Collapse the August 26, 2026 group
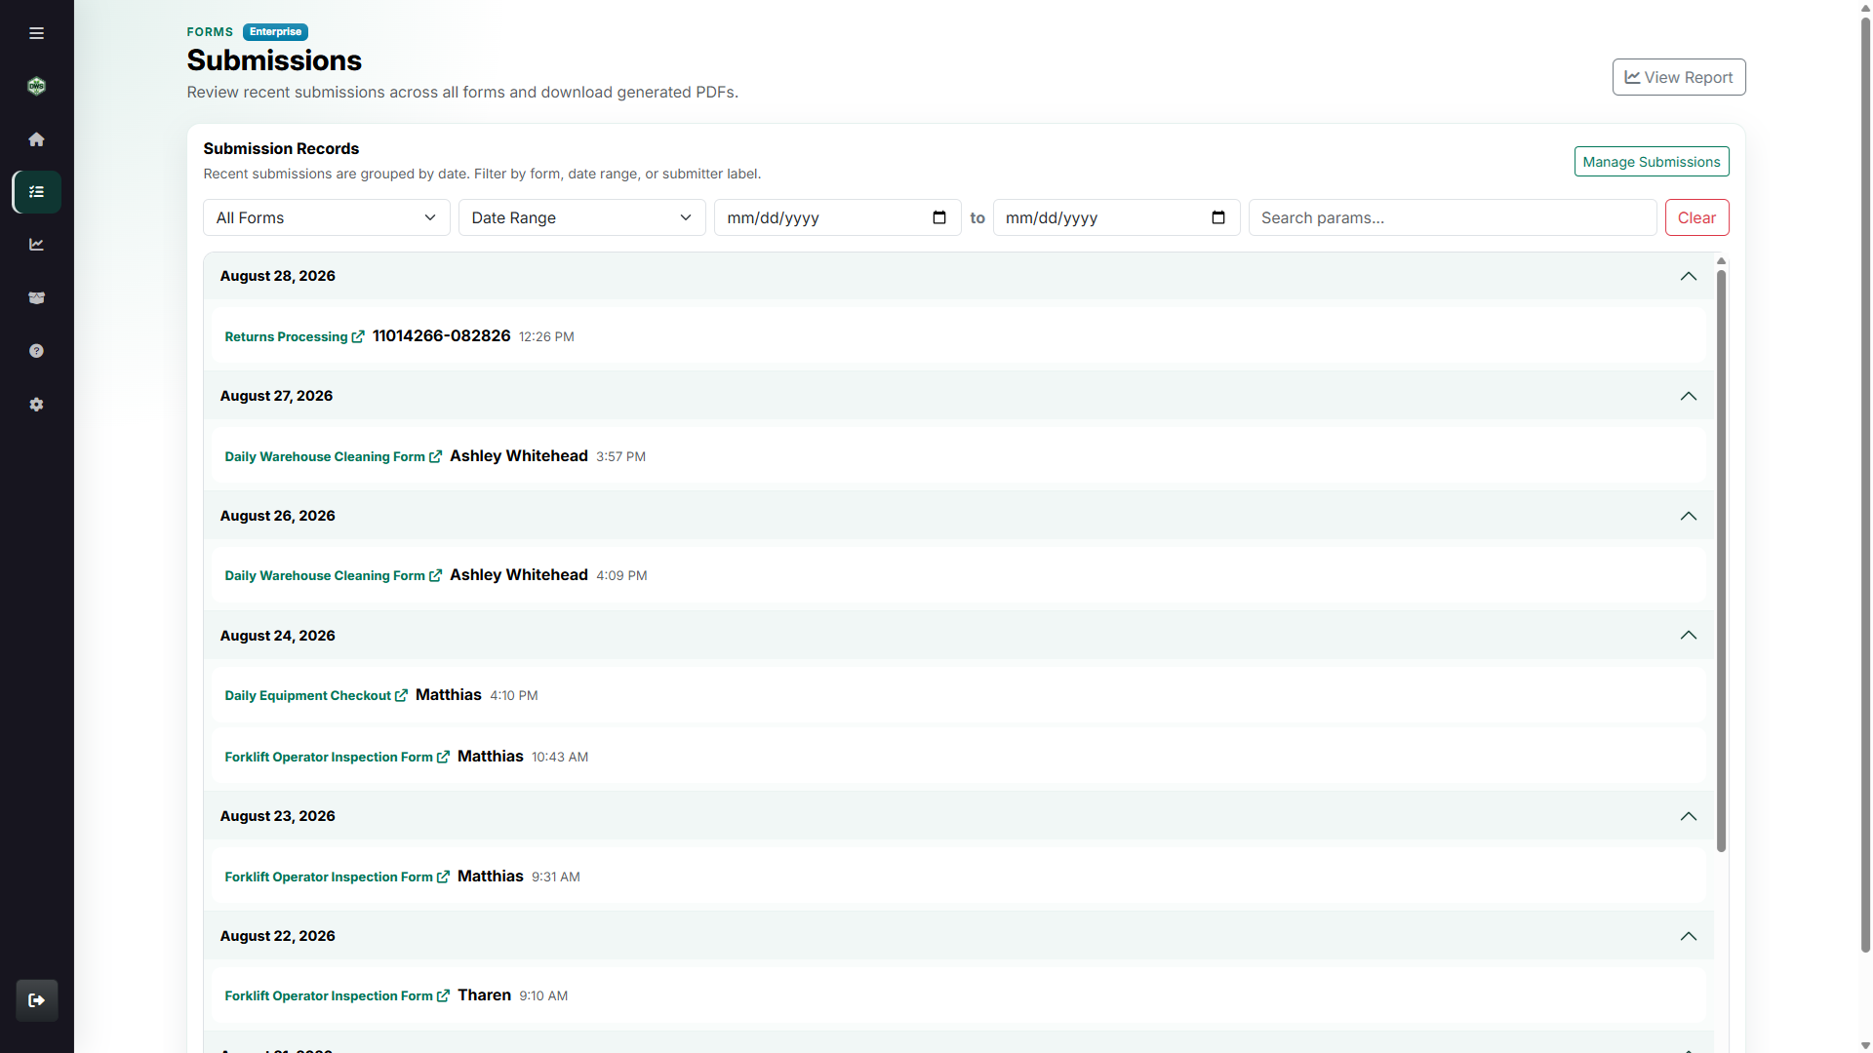The image size is (1873, 1053). tap(1689, 516)
